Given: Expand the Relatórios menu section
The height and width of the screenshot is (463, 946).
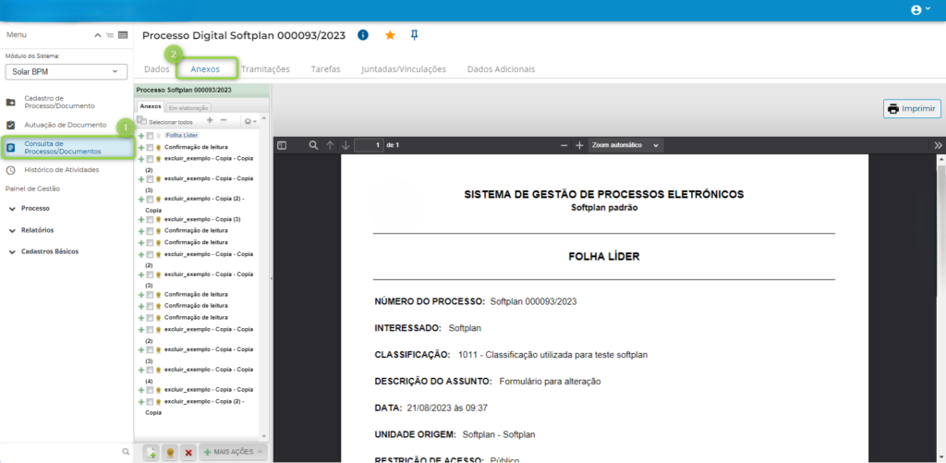Looking at the screenshot, I should coord(31,231).
